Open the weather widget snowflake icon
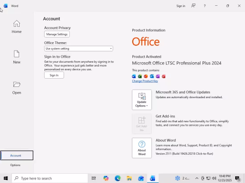This screenshot has width=245, height=183. [x=177, y=178]
